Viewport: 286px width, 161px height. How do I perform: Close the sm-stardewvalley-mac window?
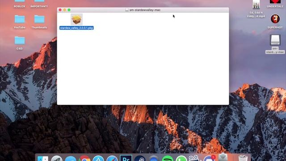(60, 10)
